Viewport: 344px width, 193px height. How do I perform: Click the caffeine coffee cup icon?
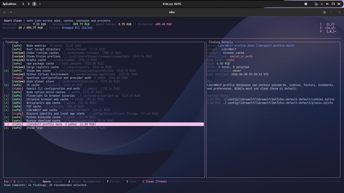(x=316, y=4)
